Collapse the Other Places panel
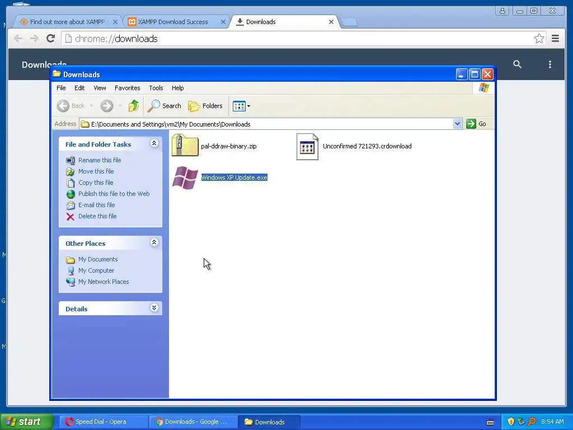The width and height of the screenshot is (573, 430). (154, 242)
